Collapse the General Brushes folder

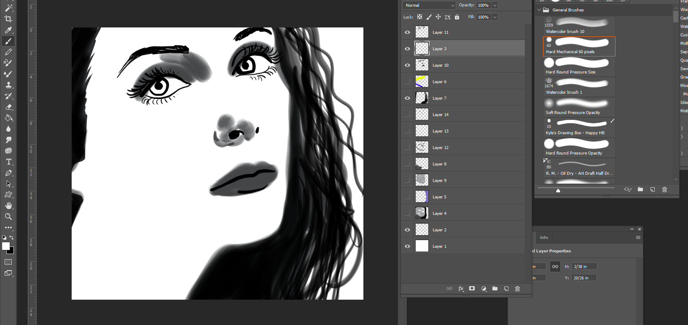click(x=539, y=10)
